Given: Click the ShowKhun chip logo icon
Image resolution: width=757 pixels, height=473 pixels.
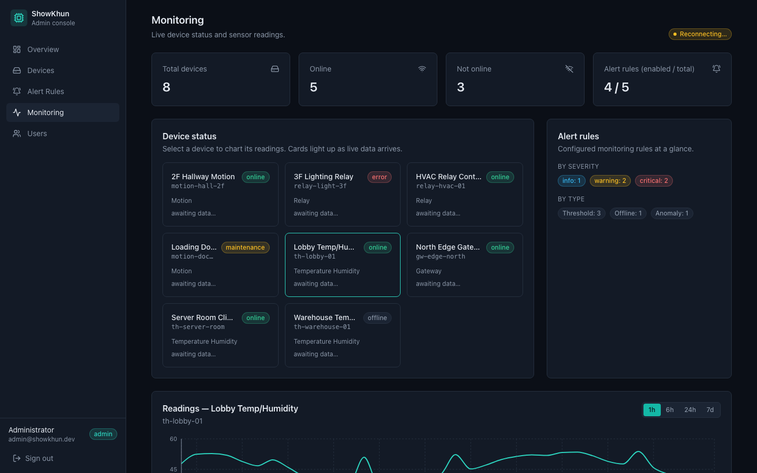Looking at the screenshot, I should (19, 18).
